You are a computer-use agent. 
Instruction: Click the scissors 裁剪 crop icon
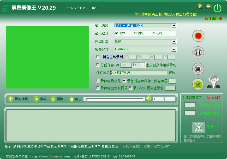[x=199, y=127]
